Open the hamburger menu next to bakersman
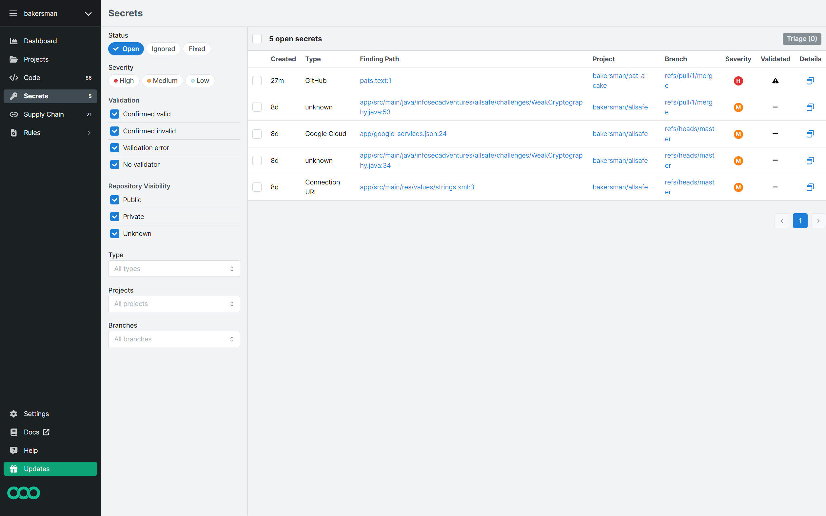 13,13
